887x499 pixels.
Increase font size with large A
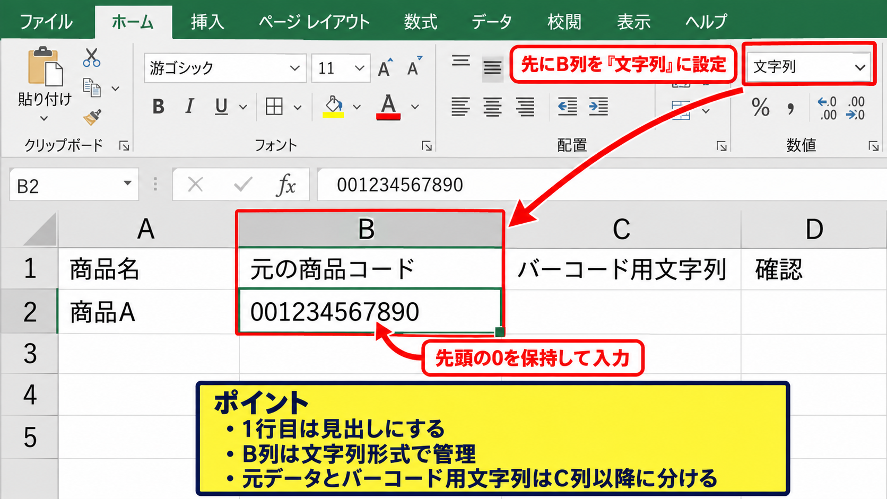point(386,67)
